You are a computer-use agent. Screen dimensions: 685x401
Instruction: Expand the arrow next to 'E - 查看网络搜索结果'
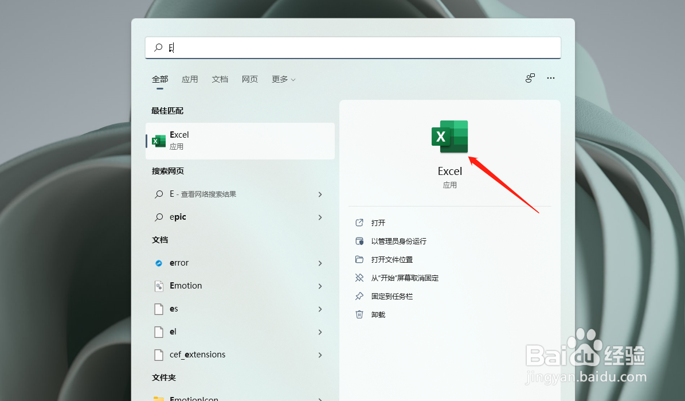pyautogui.click(x=320, y=194)
